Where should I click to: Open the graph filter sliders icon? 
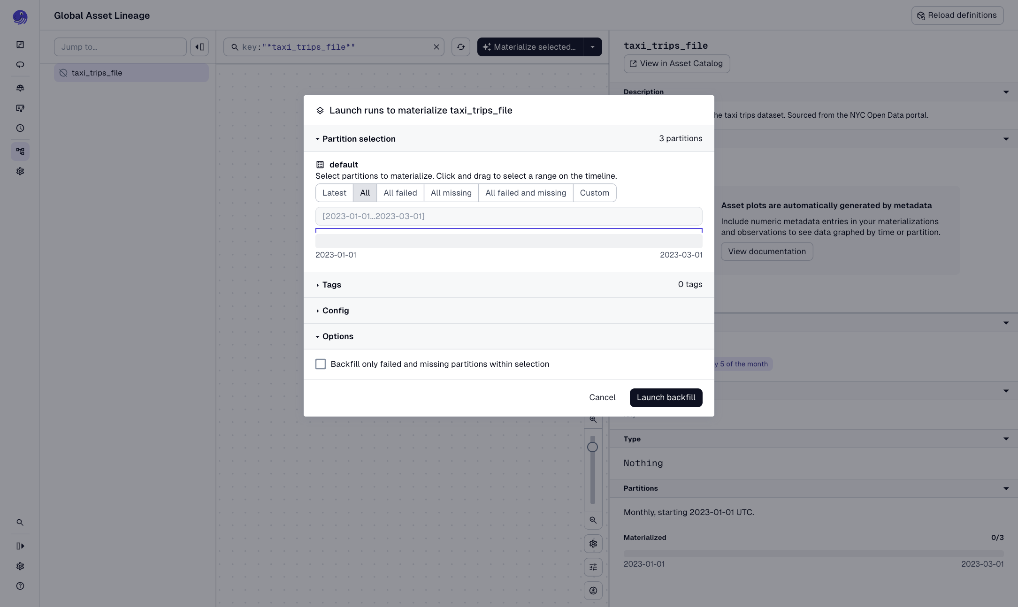tap(593, 567)
